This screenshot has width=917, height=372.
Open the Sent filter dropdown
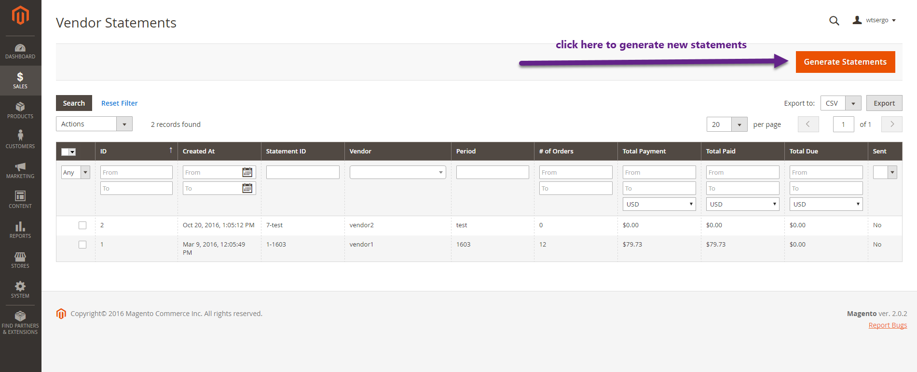pyautogui.click(x=885, y=172)
